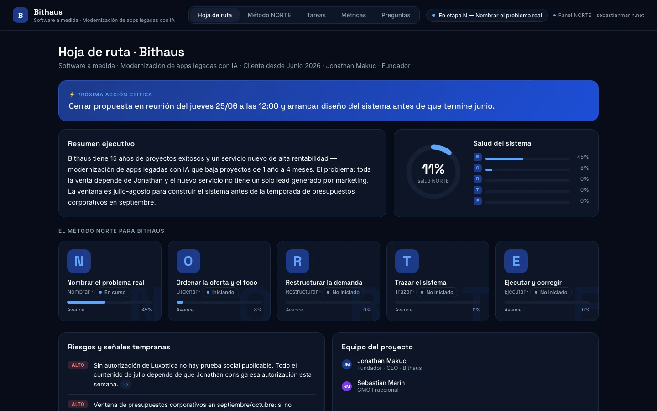This screenshot has width=657, height=411.
Task: Click the Bithaus B logo icon
Action: 21,15
